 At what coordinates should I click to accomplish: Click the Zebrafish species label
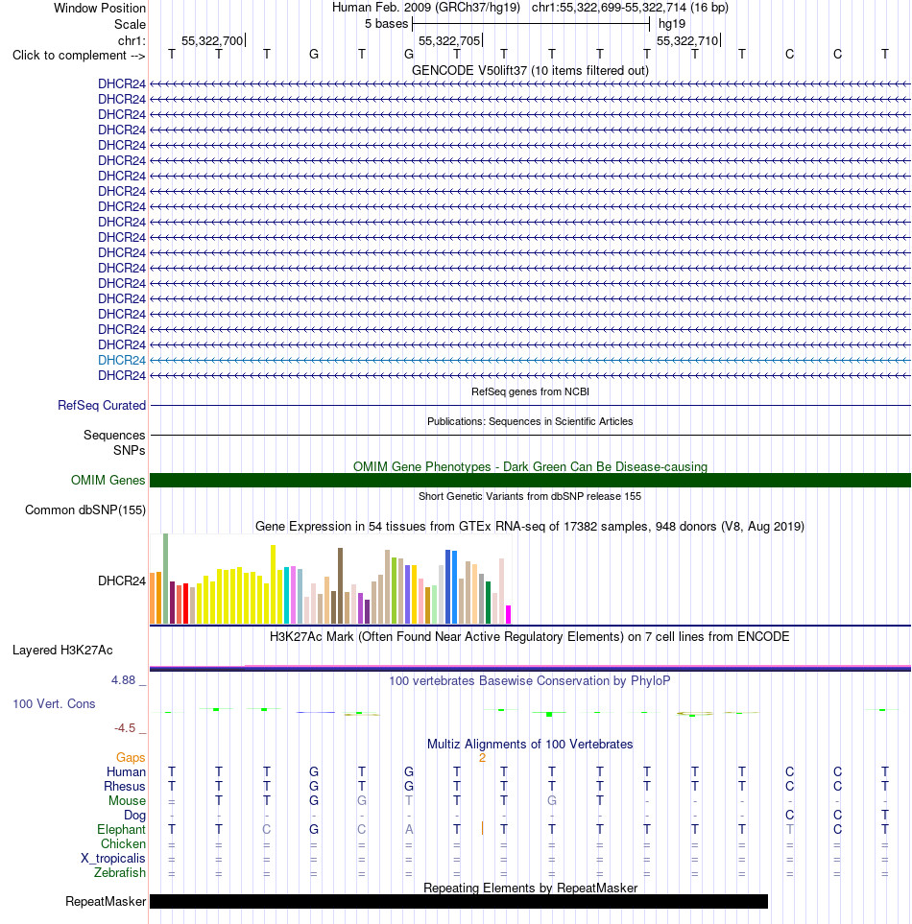pos(120,873)
